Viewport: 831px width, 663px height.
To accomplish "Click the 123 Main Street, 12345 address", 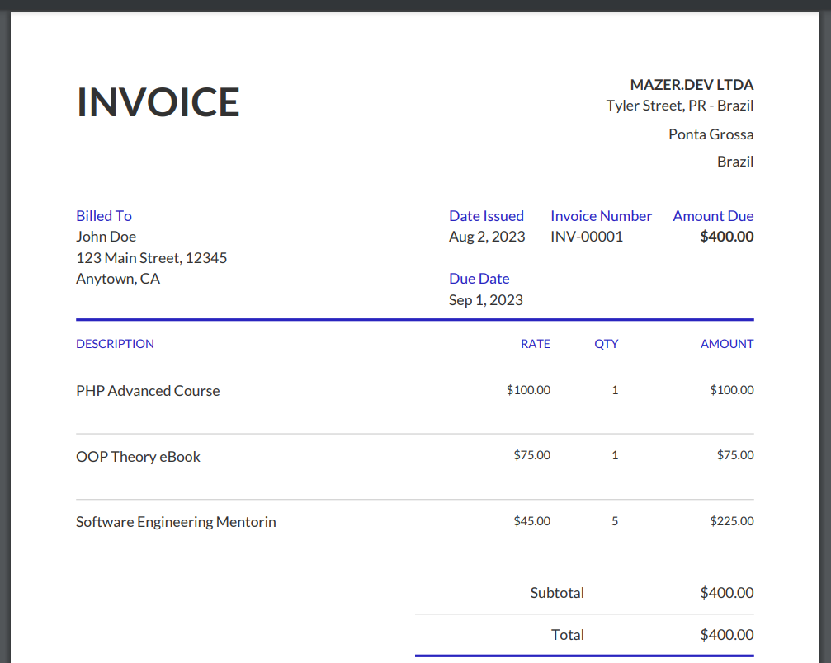I will tap(151, 258).
